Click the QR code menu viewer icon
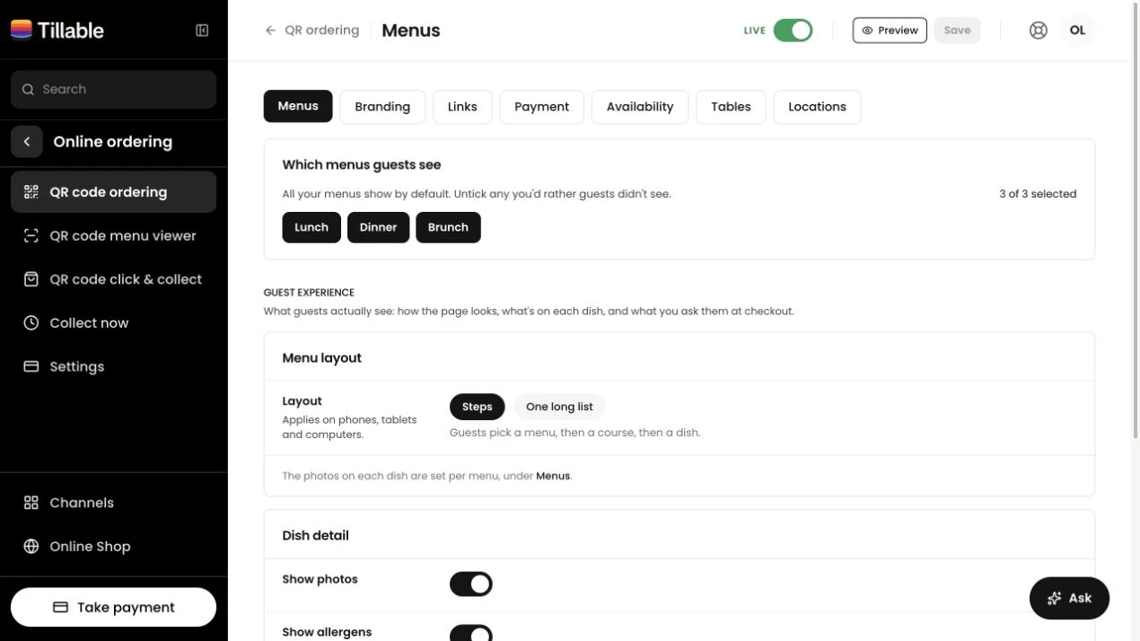This screenshot has width=1140, height=641. tap(31, 236)
